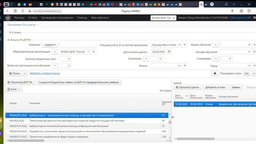Click the bookmark icon in address bar

pyautogui.click(x=232, y=11)
